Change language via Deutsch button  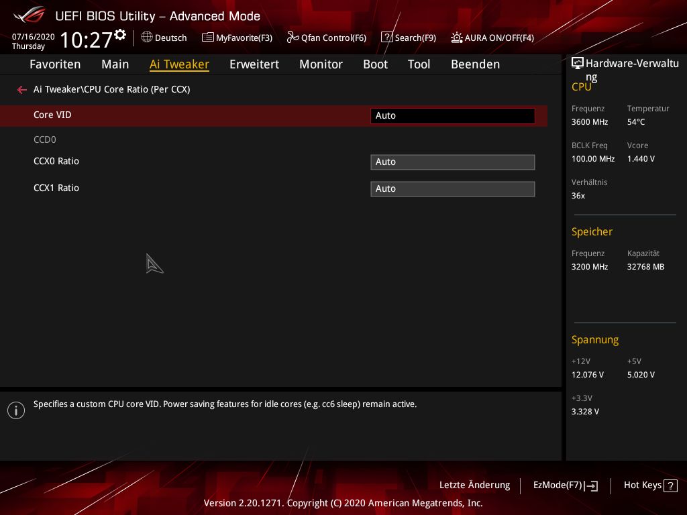(x=164, y=38)
